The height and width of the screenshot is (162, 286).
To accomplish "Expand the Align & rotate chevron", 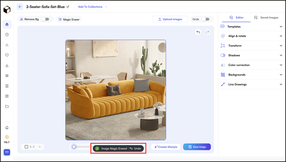I will (281, 36).
